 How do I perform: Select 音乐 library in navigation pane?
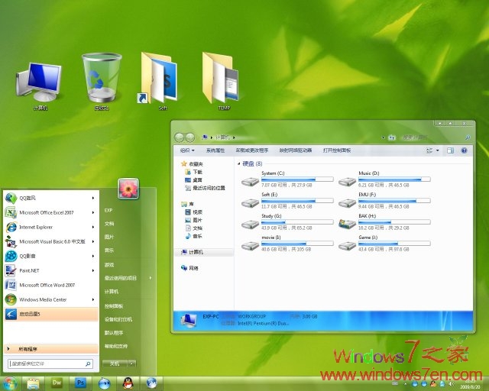(x=193, y=236)
